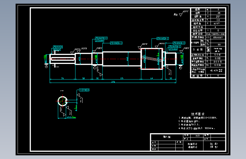Select the 机械设计 课程设计 title block cell

(x=193, y=145)
